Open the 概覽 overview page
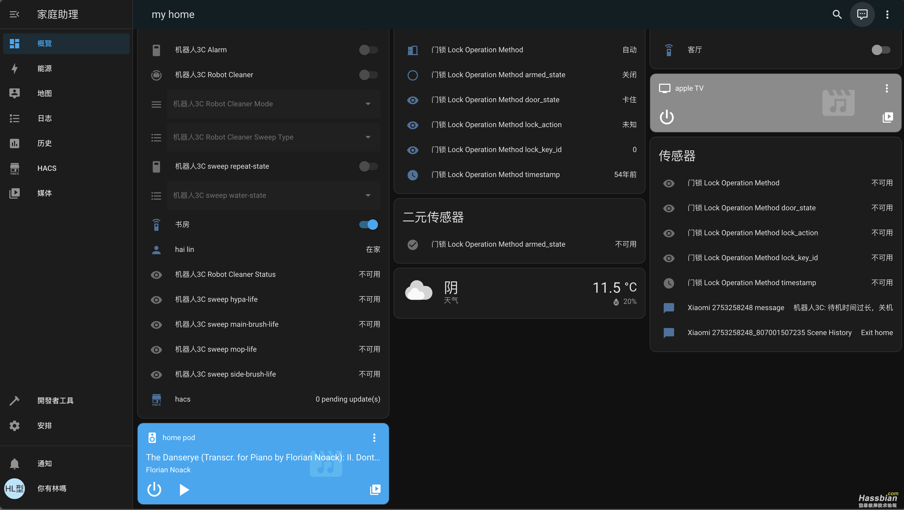 click(x=66, y=44)
